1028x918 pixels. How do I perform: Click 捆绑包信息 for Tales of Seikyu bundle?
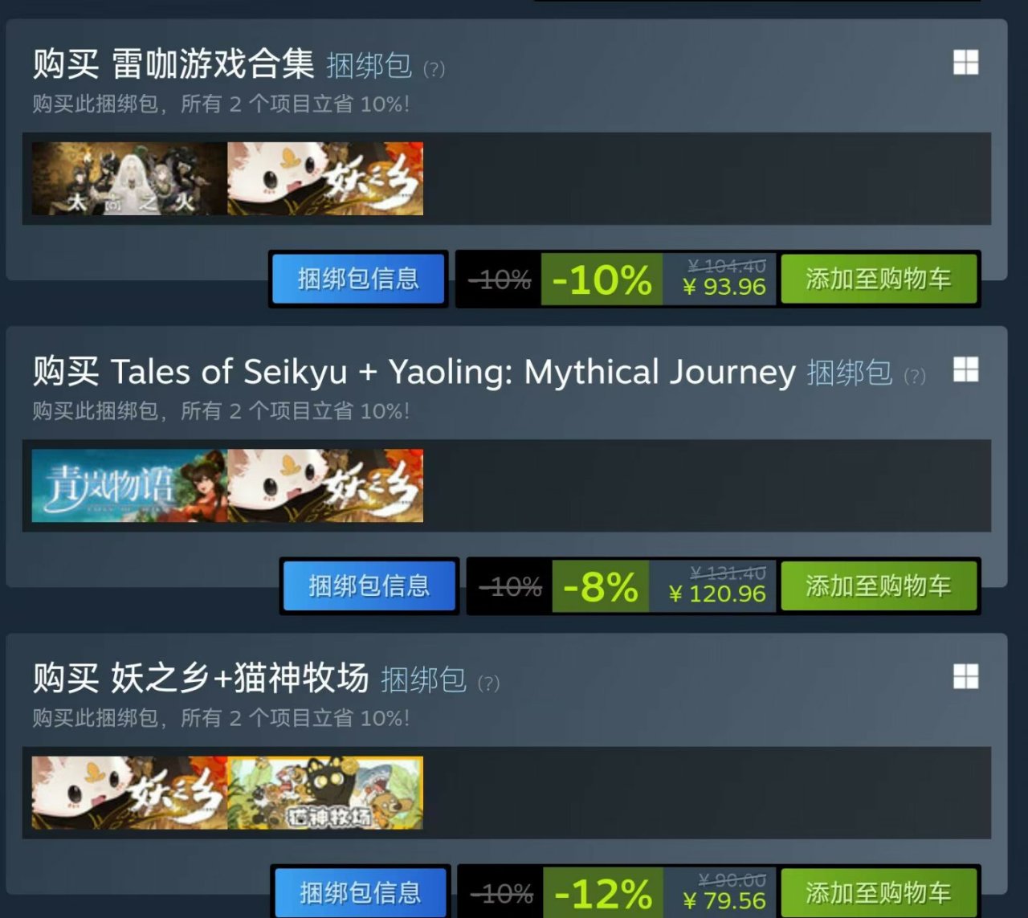[369, 585]
